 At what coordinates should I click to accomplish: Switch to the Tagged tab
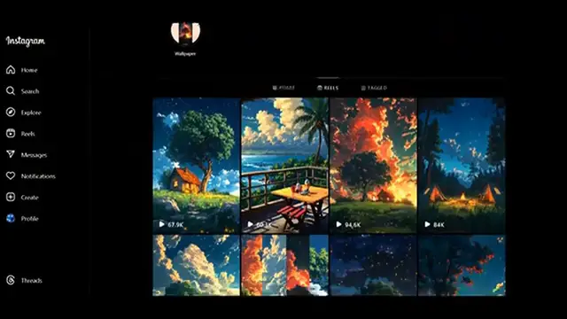coord(374,88)
